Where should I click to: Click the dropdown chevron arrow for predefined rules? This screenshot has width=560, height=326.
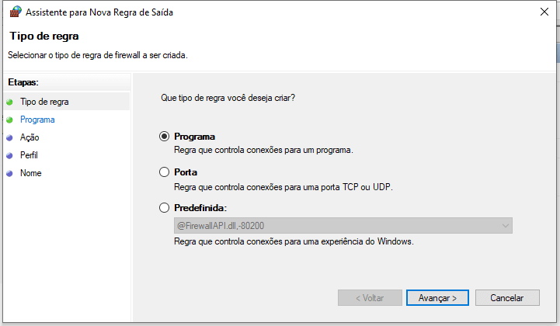coord(505,226)
